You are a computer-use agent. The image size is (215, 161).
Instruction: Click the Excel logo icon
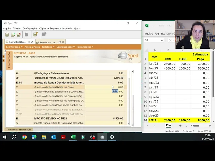[147, 25]
